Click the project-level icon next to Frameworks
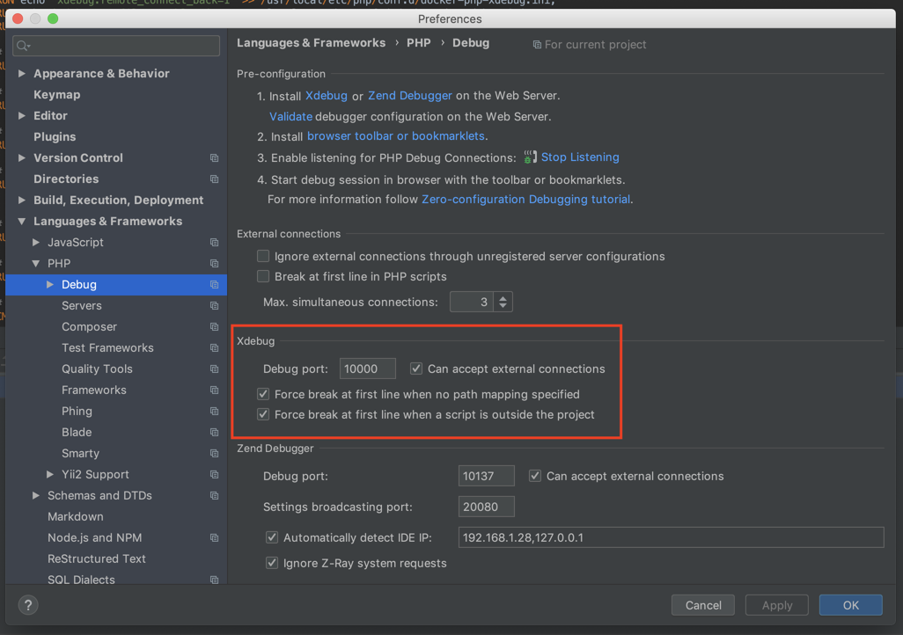 click(x=214, y=390)
